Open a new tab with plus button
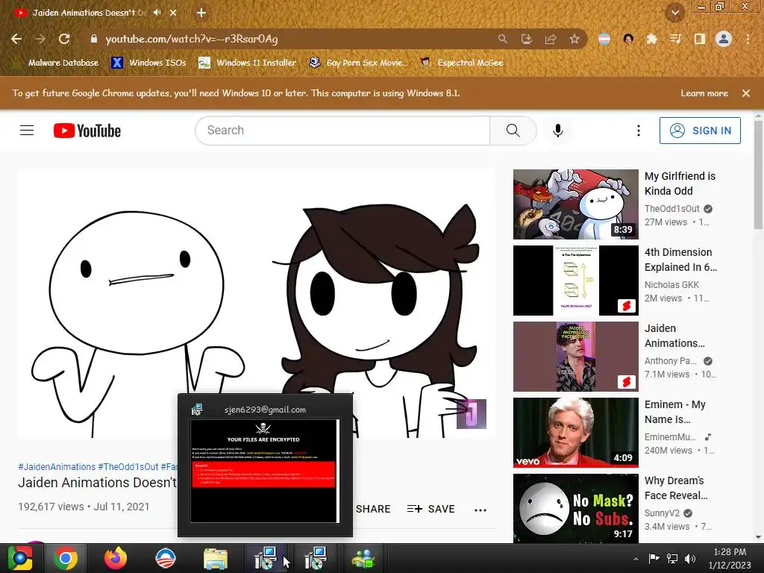 click(201, 13)
